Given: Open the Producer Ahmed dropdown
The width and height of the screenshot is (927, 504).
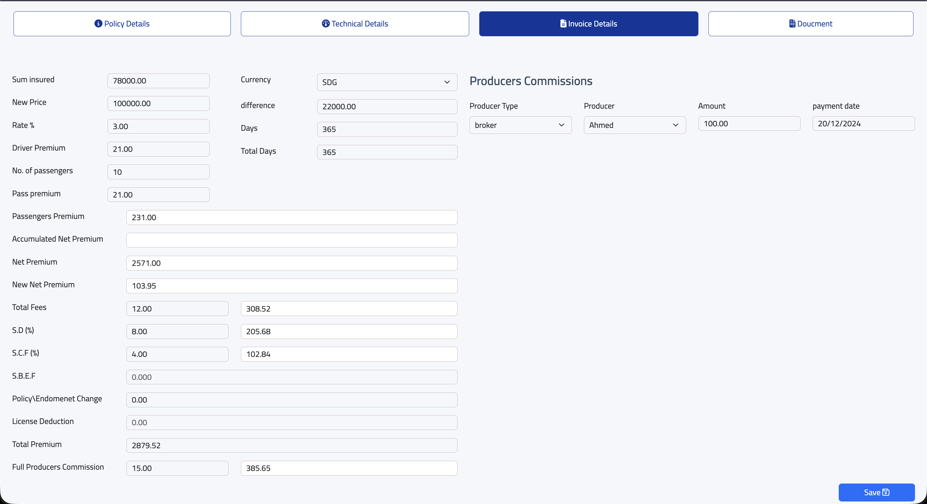Looking at the screenshot, I should coord(634,125).
